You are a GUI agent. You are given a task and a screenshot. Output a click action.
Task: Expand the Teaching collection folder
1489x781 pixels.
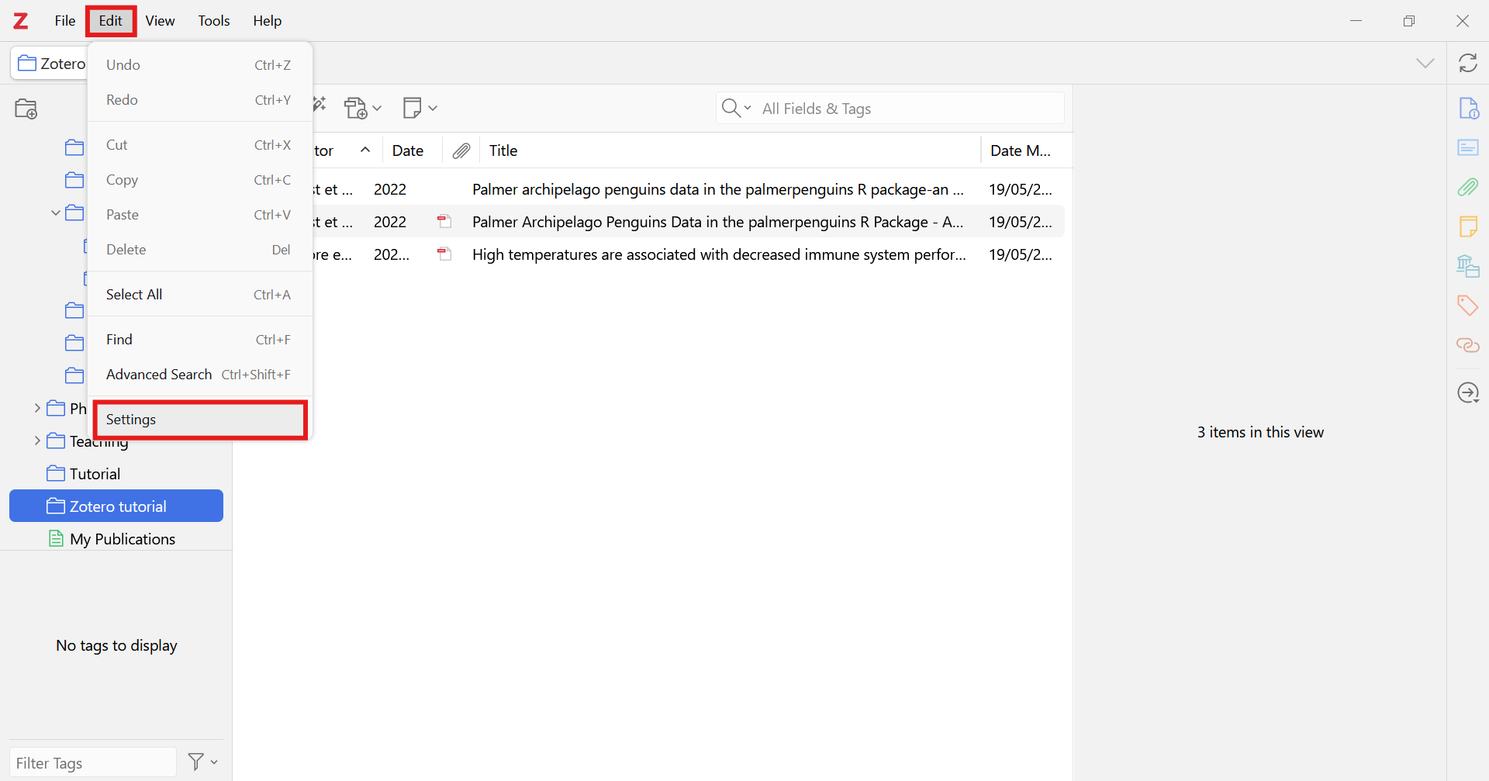point(37,441)
